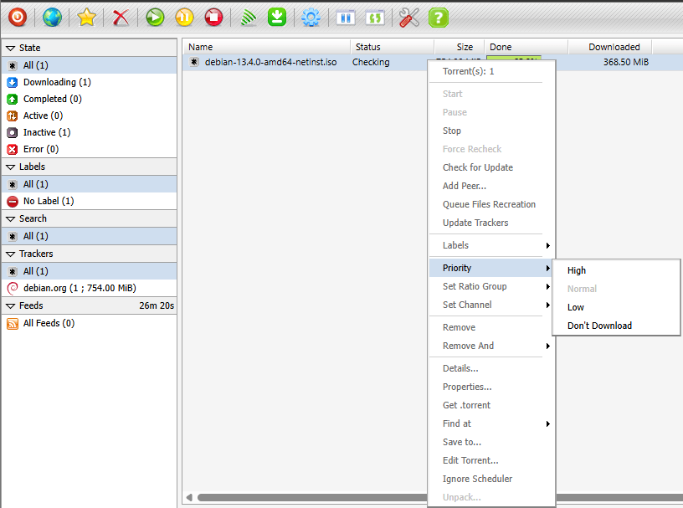Select the debian-13.4.0-amd64-netinst.iso torrent row
The width and height of the screenshot is (683, 508).
[305, 62]
